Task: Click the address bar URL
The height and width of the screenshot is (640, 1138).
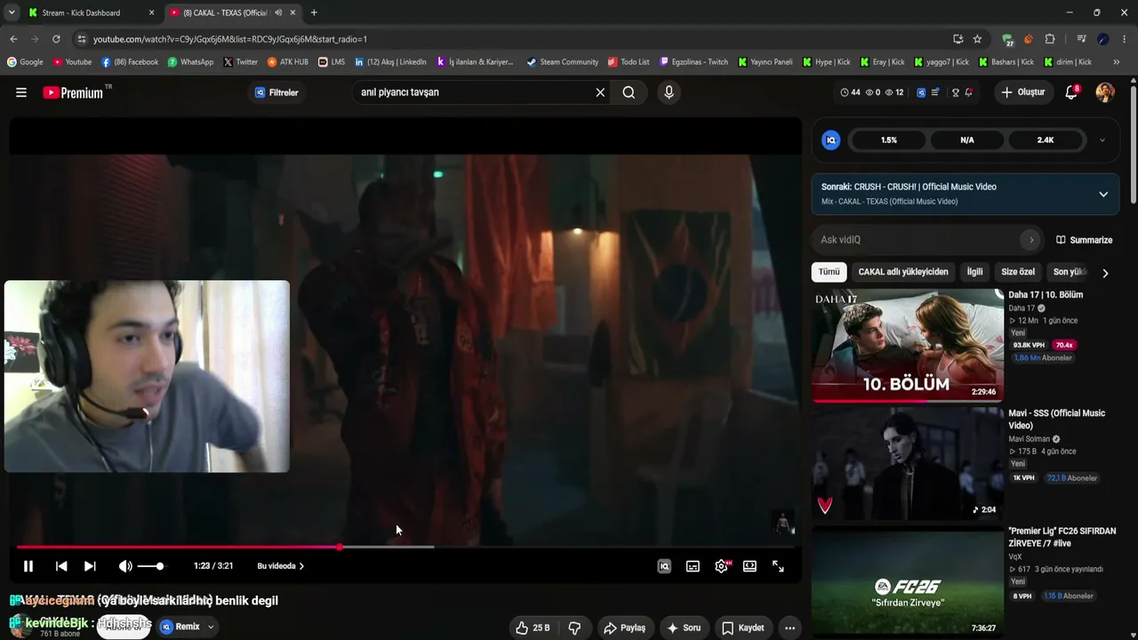Action: [230, 39]
